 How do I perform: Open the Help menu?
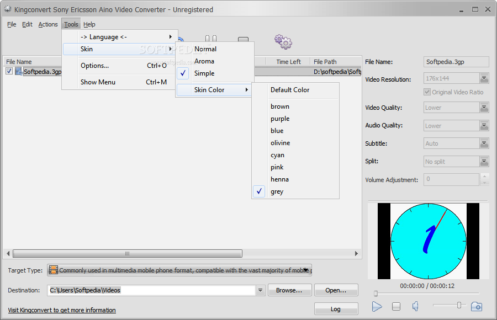tap(89, 24)
